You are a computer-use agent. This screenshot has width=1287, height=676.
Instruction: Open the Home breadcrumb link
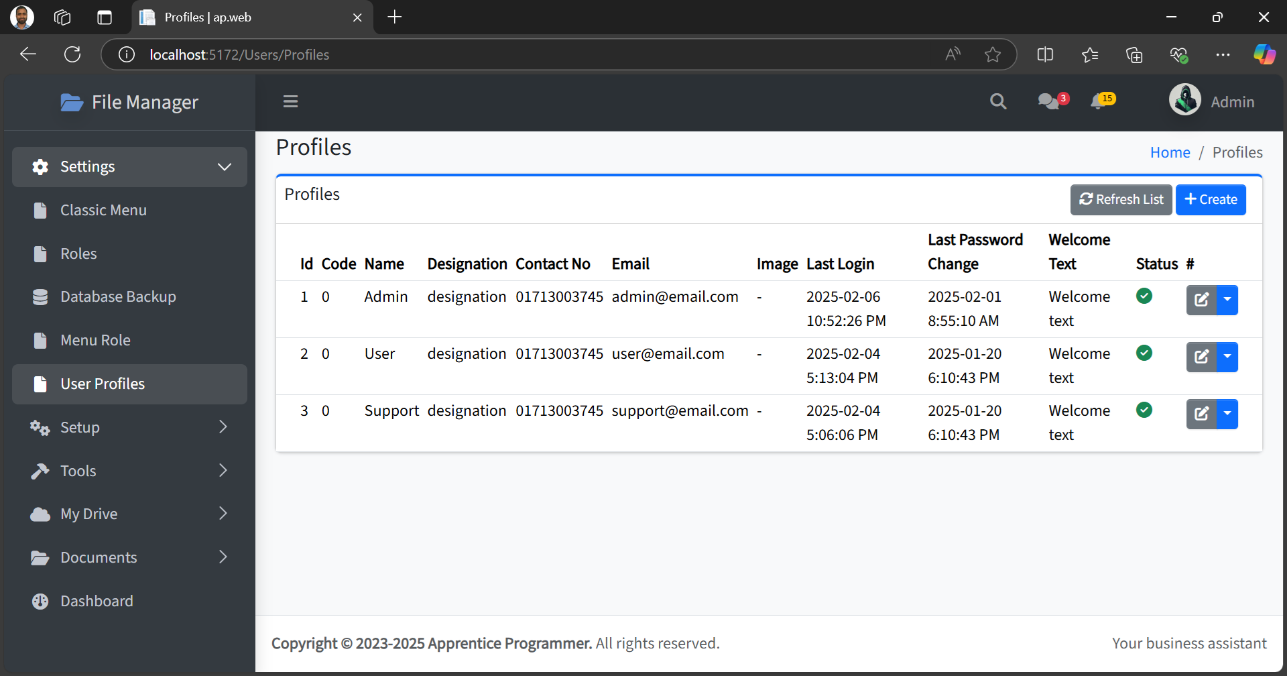point(1170,152)
